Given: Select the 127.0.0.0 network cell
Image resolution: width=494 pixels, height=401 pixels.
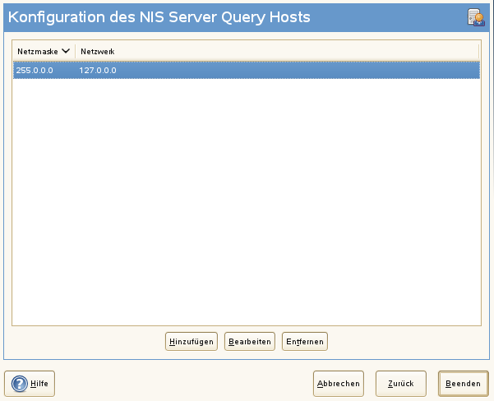Looking at the screenshot, I should coord(98,71).
